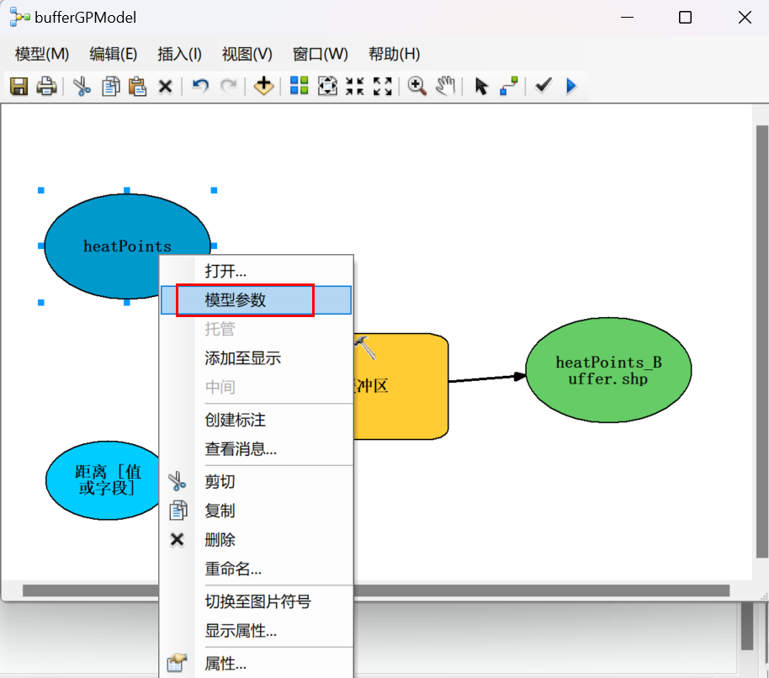
Task: Apply Auto Layout to the model diagram
Action: (299, 86)
